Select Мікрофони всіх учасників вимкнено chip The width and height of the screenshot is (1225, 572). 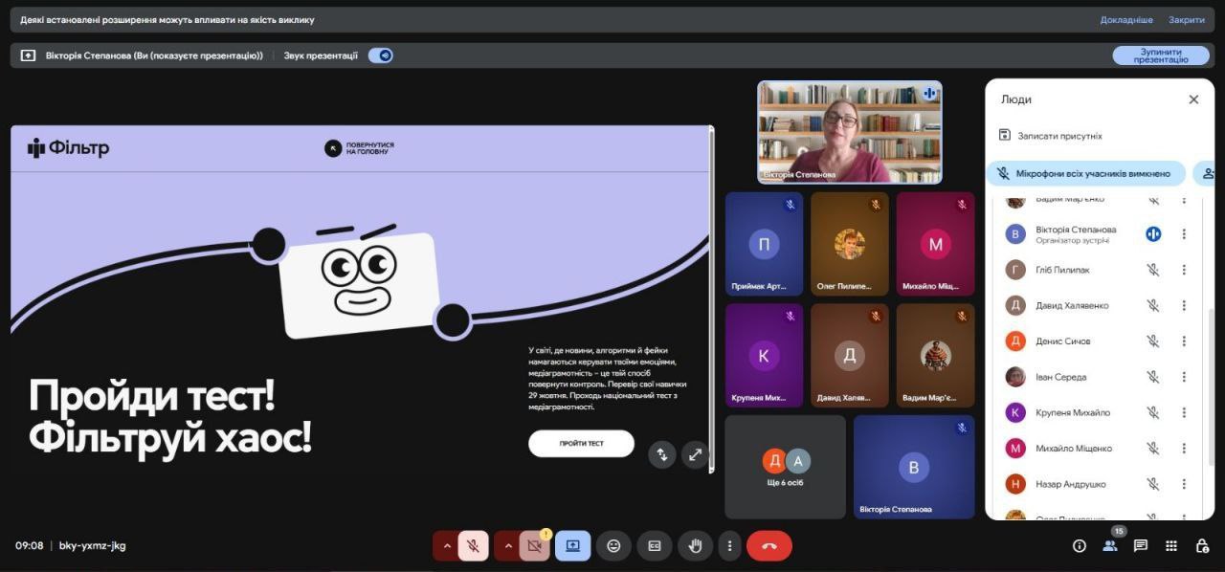point(1085,173)
